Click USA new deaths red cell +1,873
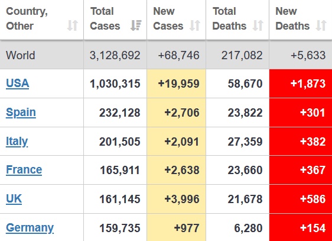 point(301,83)
